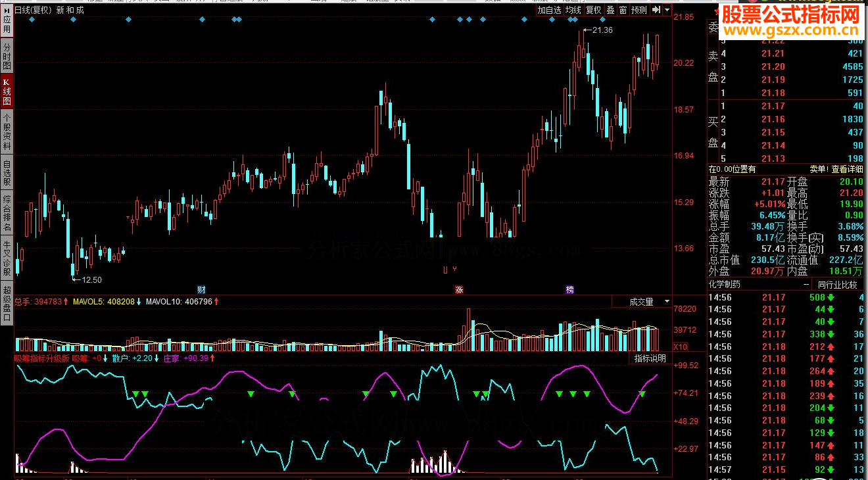Click the 加自选 button

(549, 10)
